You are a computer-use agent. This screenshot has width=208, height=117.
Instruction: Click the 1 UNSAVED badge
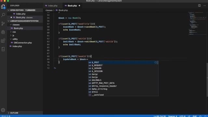[30, 10]
